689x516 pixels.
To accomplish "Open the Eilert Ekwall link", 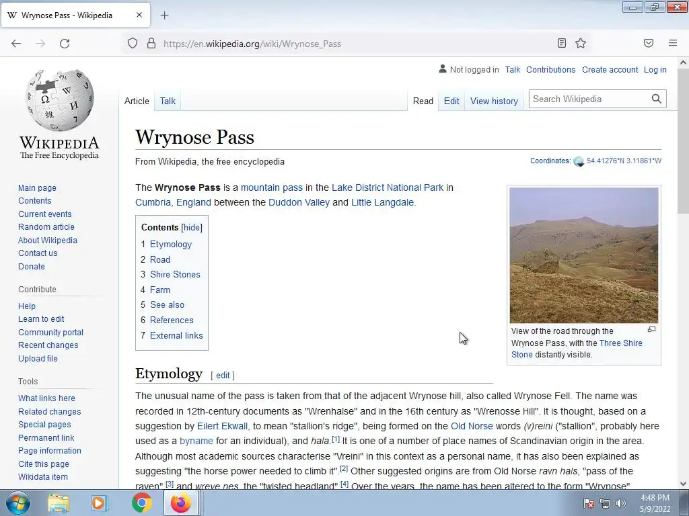I will [x=222, y=426].
